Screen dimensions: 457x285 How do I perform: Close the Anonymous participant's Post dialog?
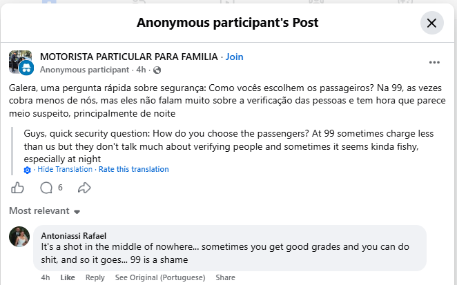point(431,23)
